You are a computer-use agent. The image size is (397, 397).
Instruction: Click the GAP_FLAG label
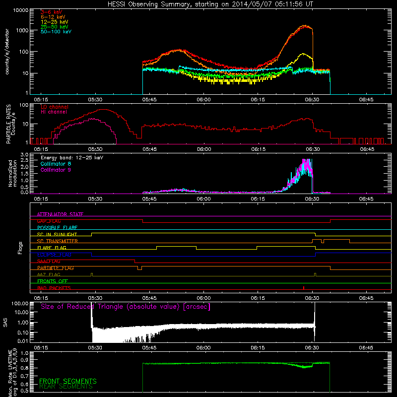click(x=49, y=221)
